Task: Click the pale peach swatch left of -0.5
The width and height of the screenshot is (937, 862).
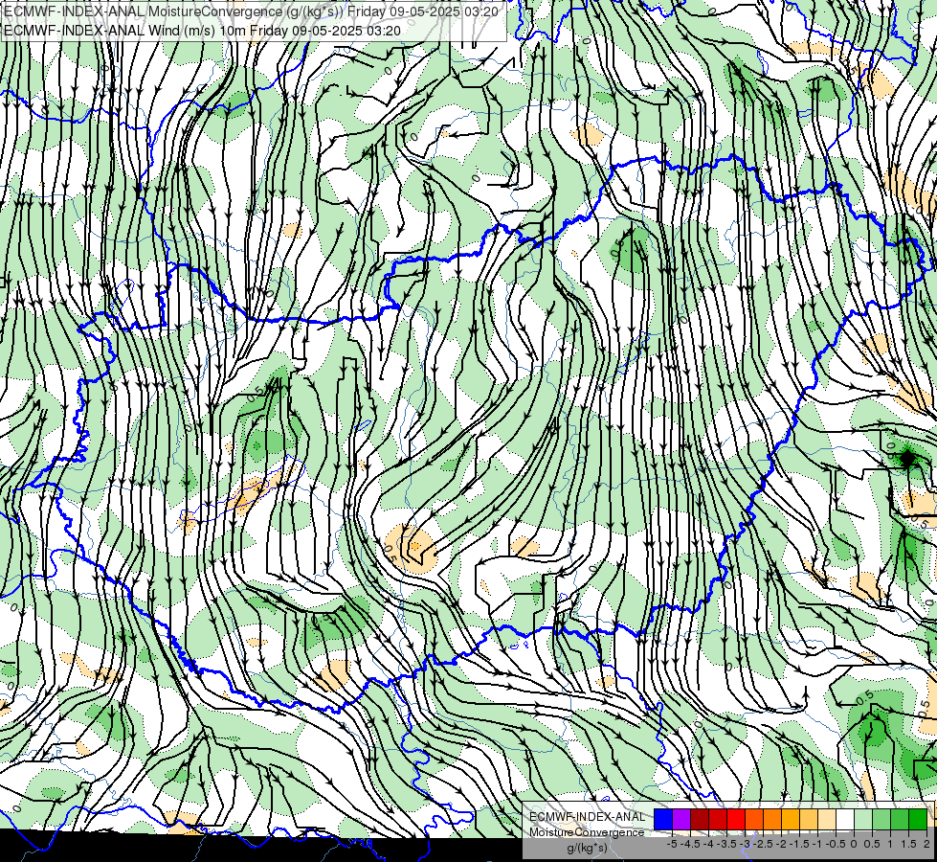Action: [827, 819]
